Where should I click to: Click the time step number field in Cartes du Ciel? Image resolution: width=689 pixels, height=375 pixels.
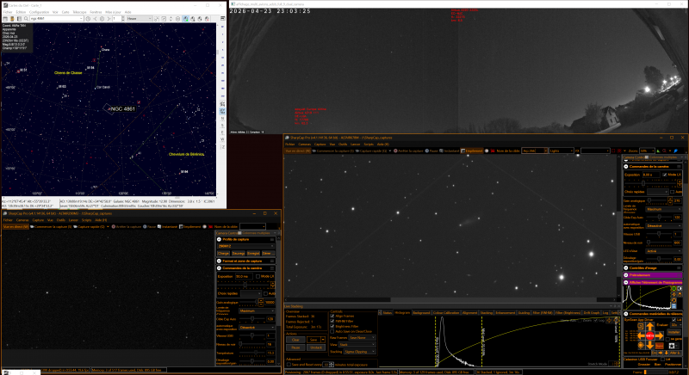click(x=117, y=18)
